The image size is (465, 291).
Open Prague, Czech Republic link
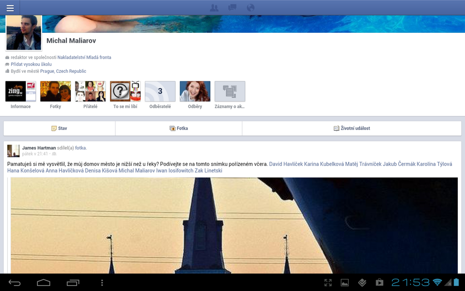[x=63, y=71]
